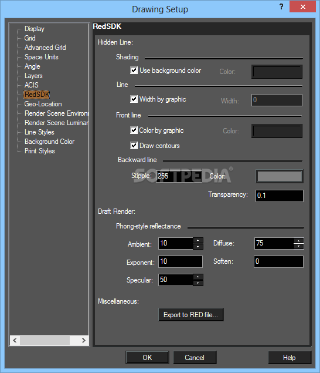Open Print Styles settings page
The image size is (320, 373).
[x=40, y=151]
